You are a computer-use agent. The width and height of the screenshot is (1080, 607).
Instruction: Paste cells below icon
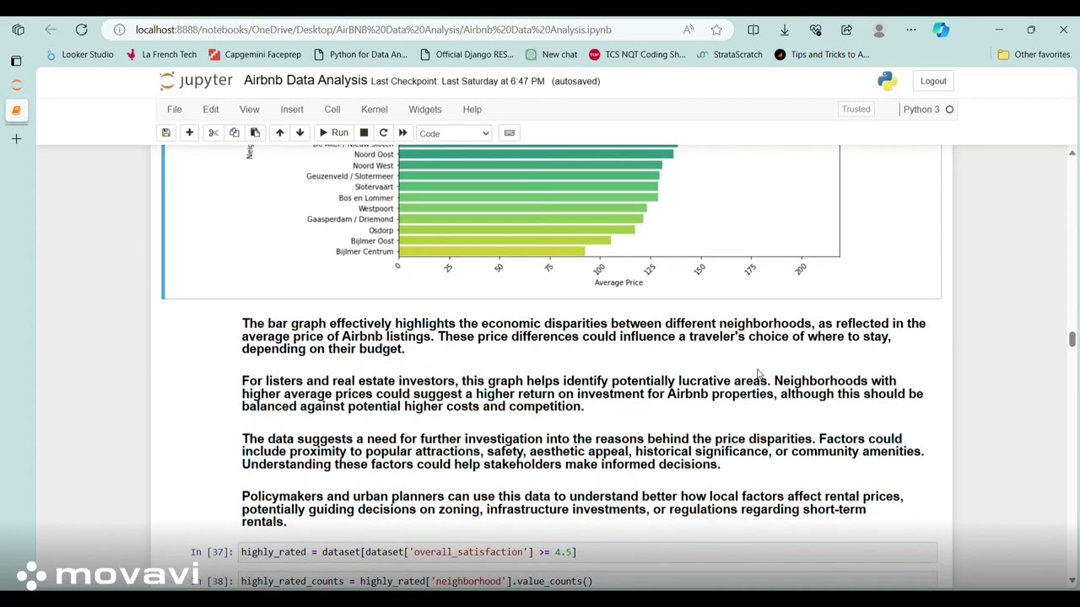coord(255,133)
